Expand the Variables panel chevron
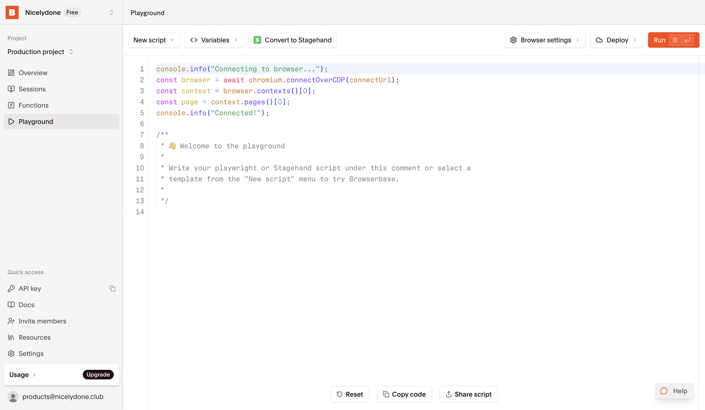The height and width of the screenshot is (410, 705). coord(236,40)
